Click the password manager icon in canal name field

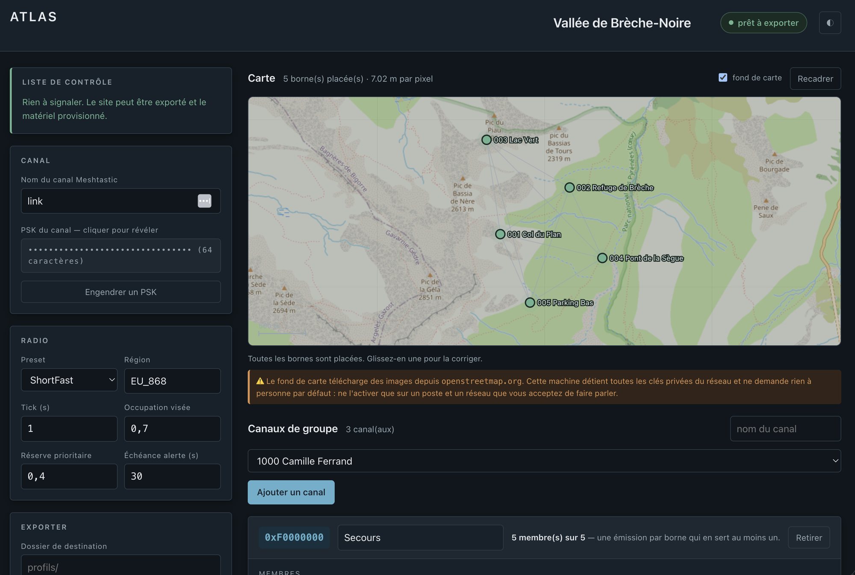tap(204, 201)
